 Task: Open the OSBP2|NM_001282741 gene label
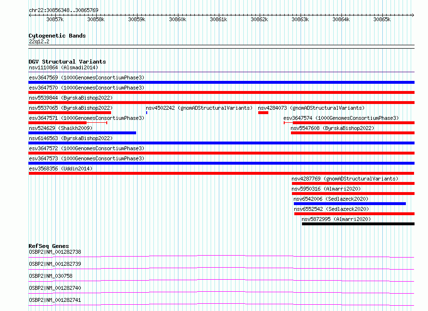[55, 300]
